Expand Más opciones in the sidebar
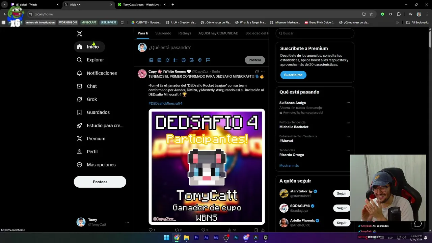This screenshot has width=432, height=243. coord(96,165)
